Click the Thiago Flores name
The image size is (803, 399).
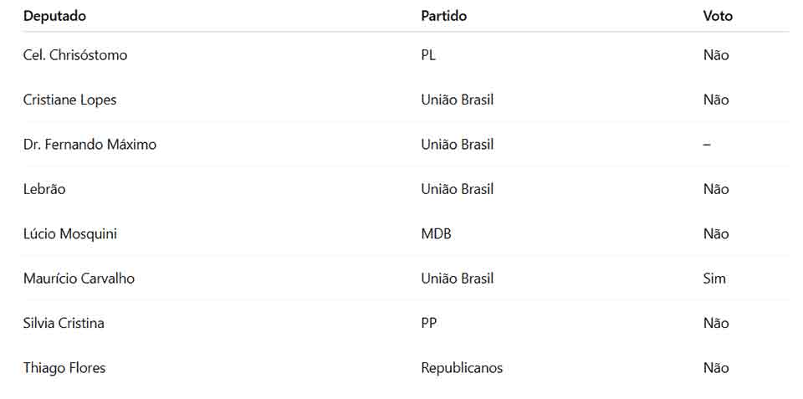coord(64,368)
